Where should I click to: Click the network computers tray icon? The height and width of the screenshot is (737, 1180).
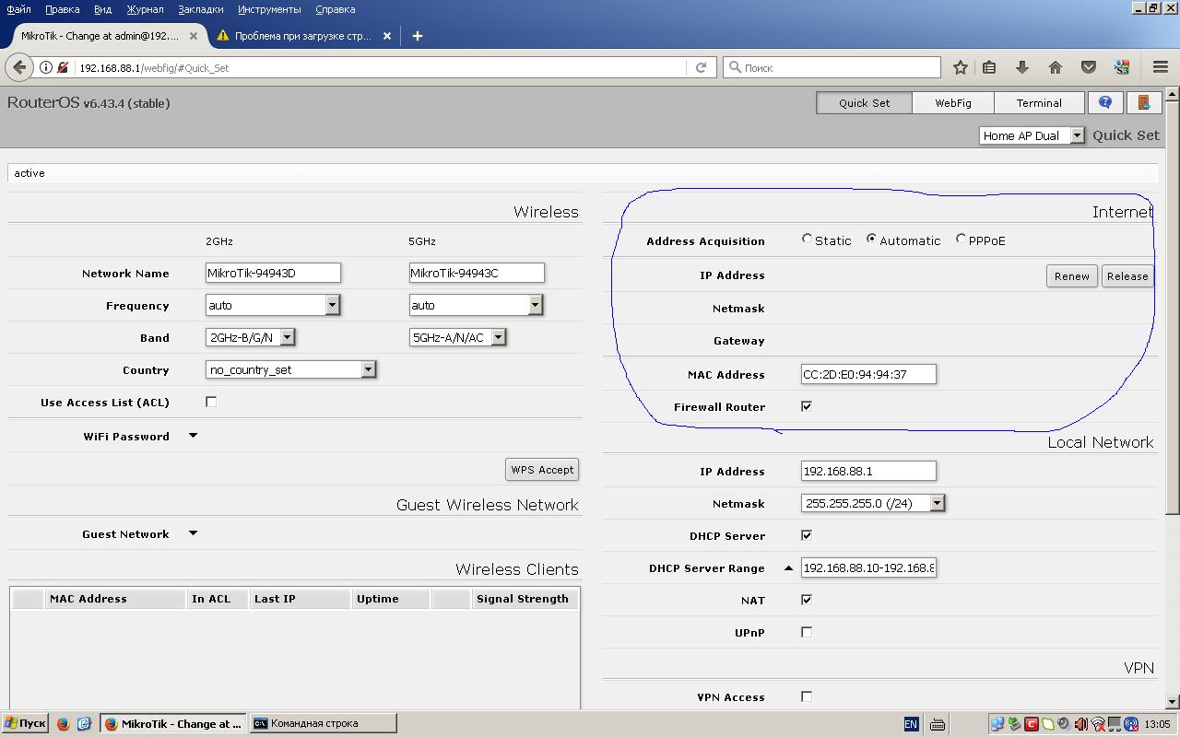point(997,724)
